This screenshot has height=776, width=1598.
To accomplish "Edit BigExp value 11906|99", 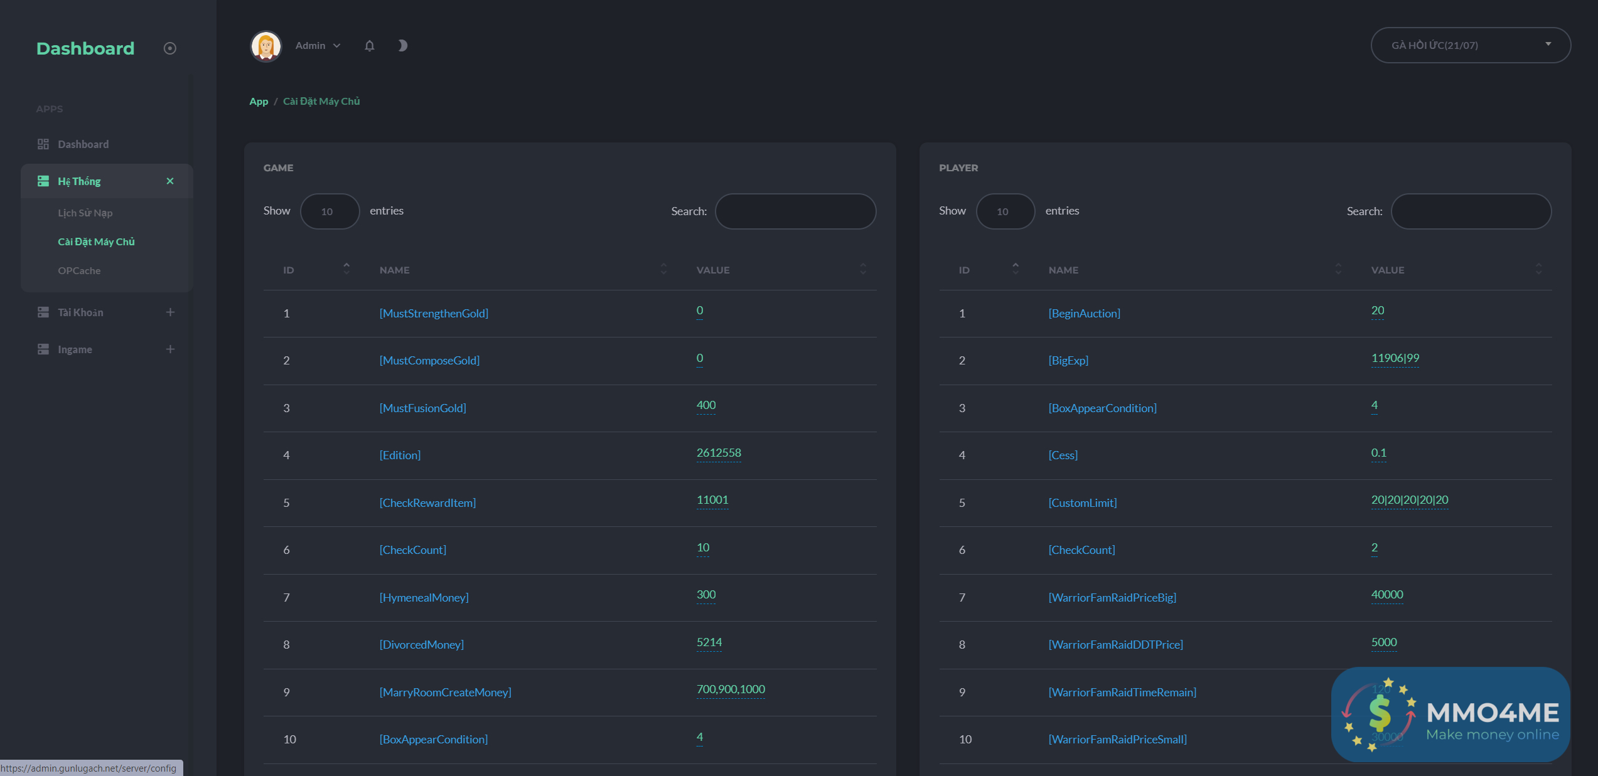I will [1395, 358].
